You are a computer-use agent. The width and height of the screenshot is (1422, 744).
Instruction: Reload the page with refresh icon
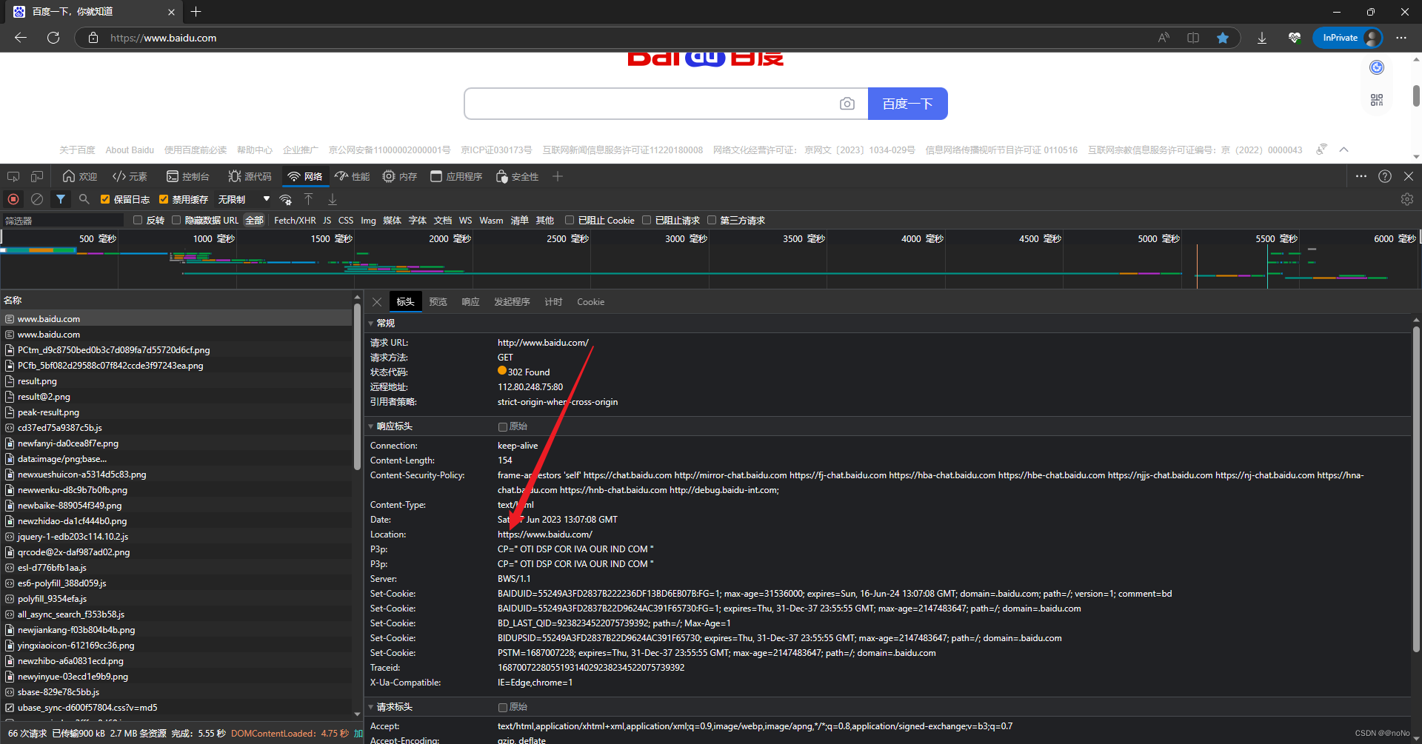pos(53,38)
